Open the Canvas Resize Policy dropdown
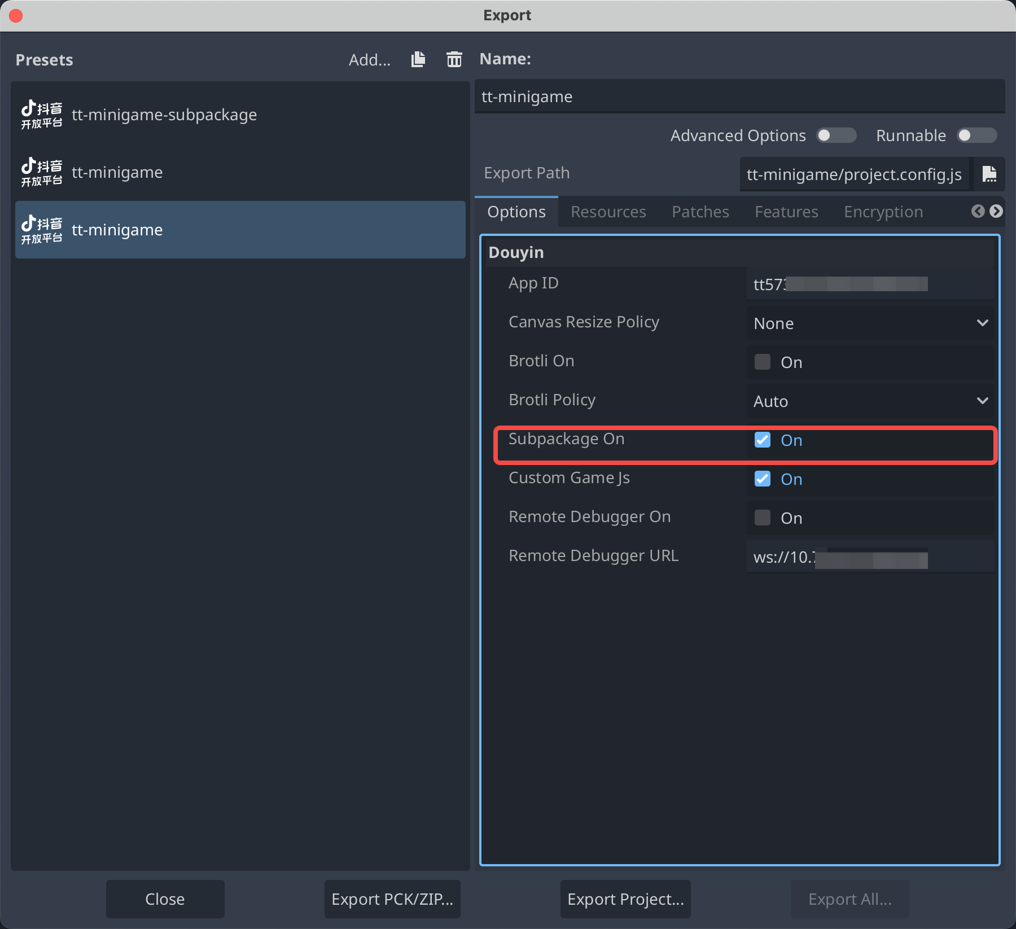The image size is (1016, 929). (870, 323)
